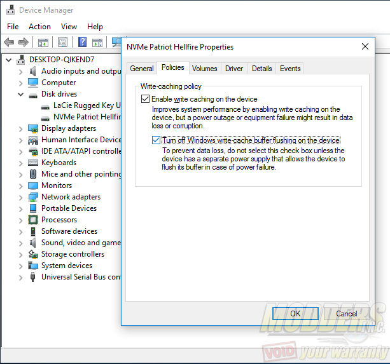Select the Software devices tree row
Viewport: 390px width, 364px height.
(x=63, y=231)
